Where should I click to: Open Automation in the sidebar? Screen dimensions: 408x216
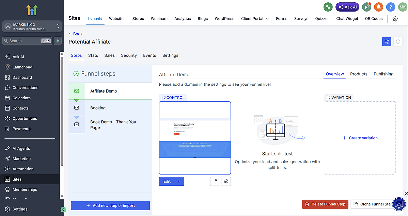click(x=23, y=169)
